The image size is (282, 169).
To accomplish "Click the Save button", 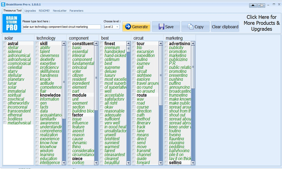I will click(x=166, y=26).
